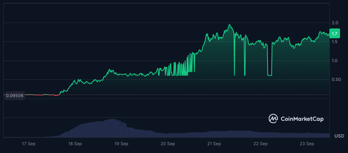Select the 17 Sep date label
The image size is (348, 153).
coord(29,144)
